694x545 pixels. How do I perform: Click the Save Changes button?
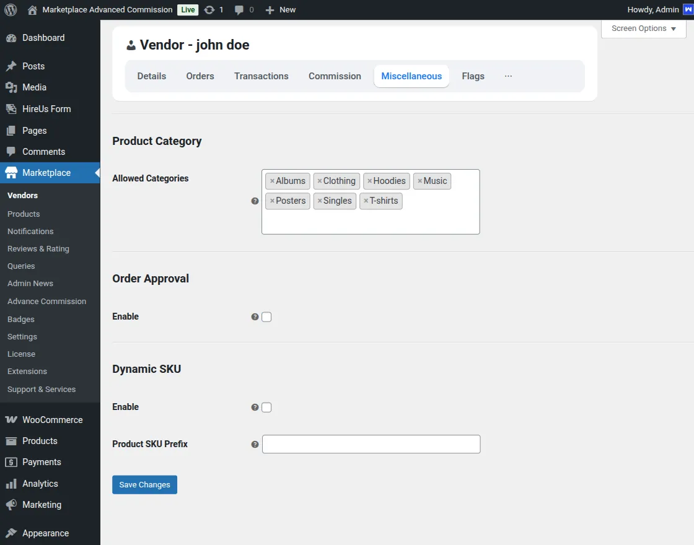pyautogui.click(x=144, y=484)
